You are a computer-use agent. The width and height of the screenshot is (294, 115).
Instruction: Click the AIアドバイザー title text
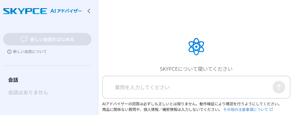click(66, 11)
